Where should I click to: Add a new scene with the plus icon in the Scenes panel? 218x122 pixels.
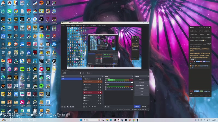tap(62, 107)
